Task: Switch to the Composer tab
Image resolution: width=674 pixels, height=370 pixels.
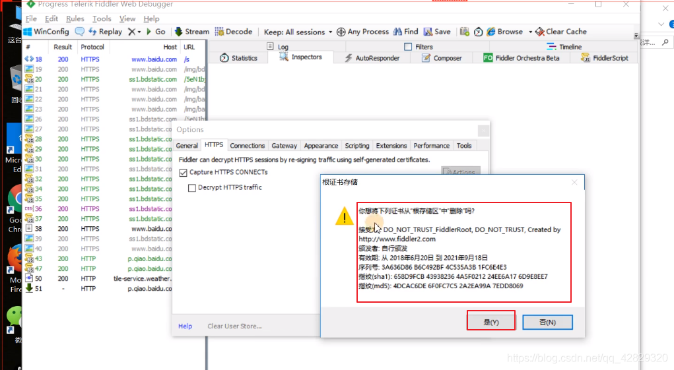Action: 442,58
